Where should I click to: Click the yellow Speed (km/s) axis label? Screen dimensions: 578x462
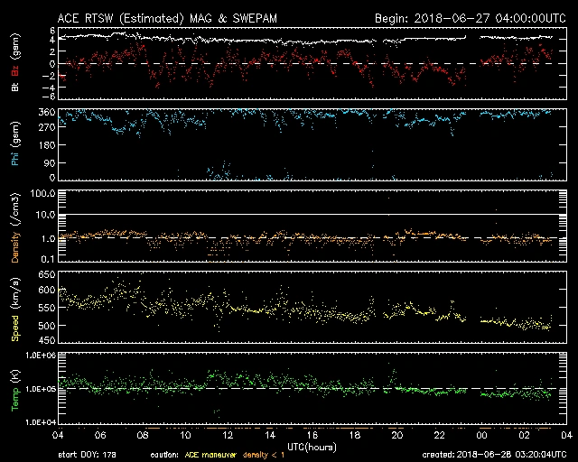[15, 308]
